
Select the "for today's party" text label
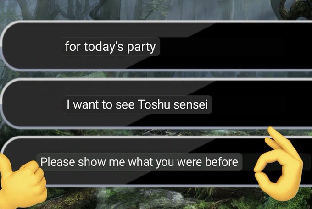[110, 47]
